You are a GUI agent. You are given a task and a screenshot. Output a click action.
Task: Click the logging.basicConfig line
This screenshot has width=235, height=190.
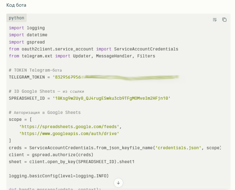pos(58,176)
